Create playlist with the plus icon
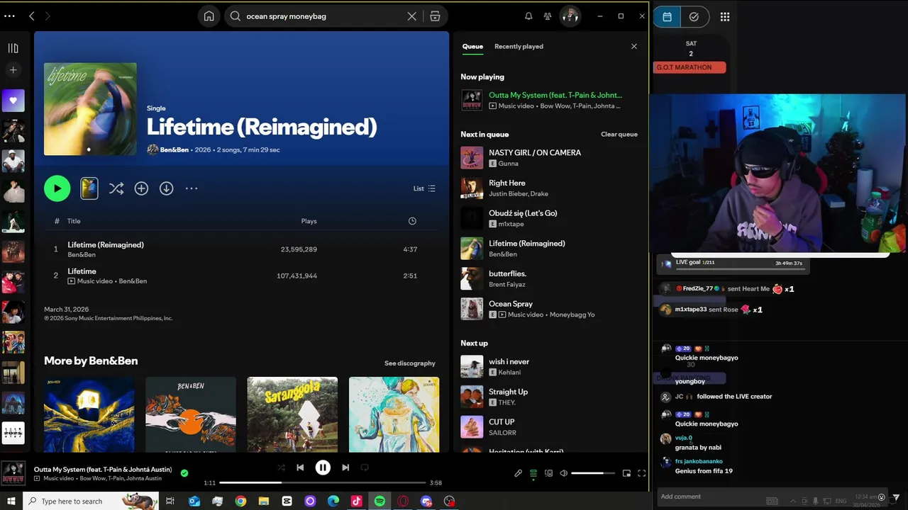This screenshot has width=908, height=510. pos(13,69)
